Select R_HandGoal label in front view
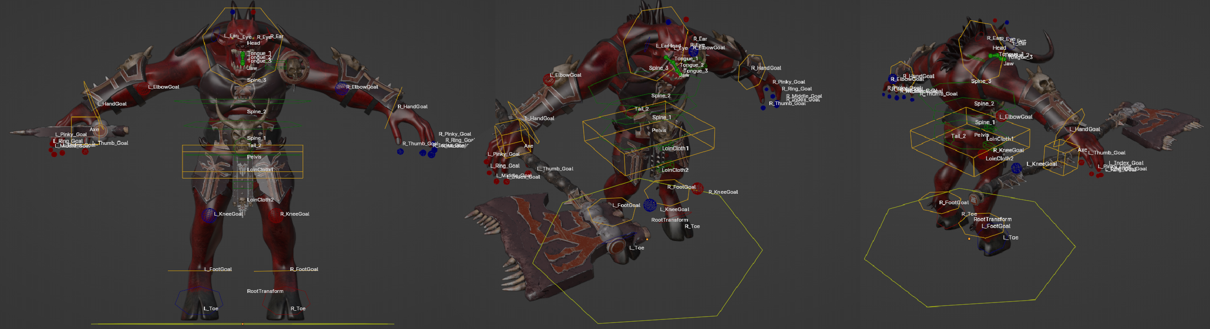The height and width of the screenshot is (329, 1210). coord(413,106)
